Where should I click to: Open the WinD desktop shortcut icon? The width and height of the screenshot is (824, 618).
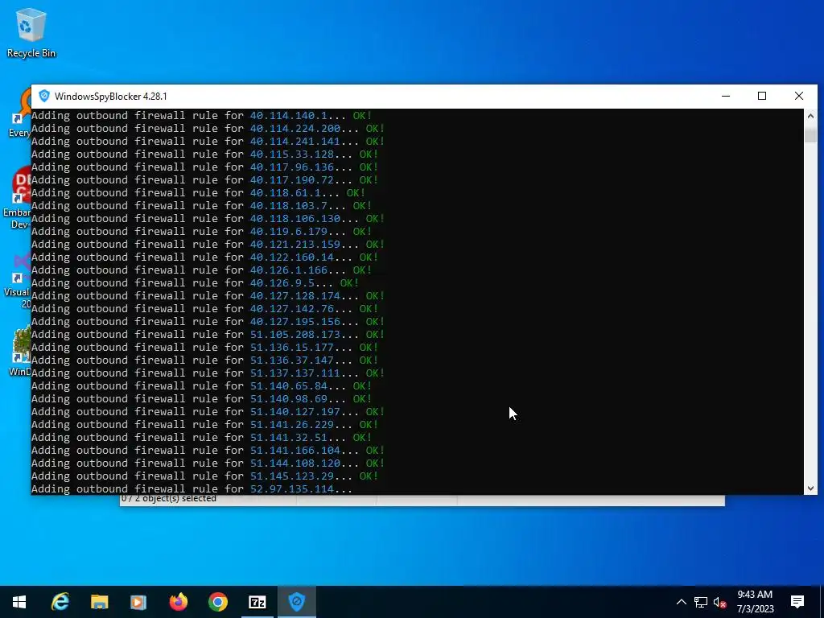click(19, 351)
